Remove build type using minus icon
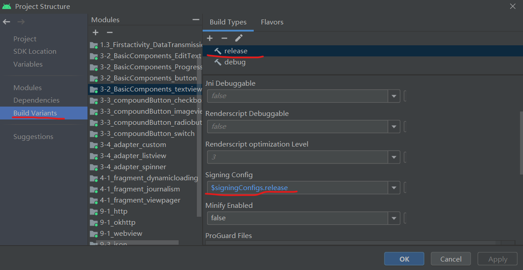Screen dimensions: 523x270 224,38
